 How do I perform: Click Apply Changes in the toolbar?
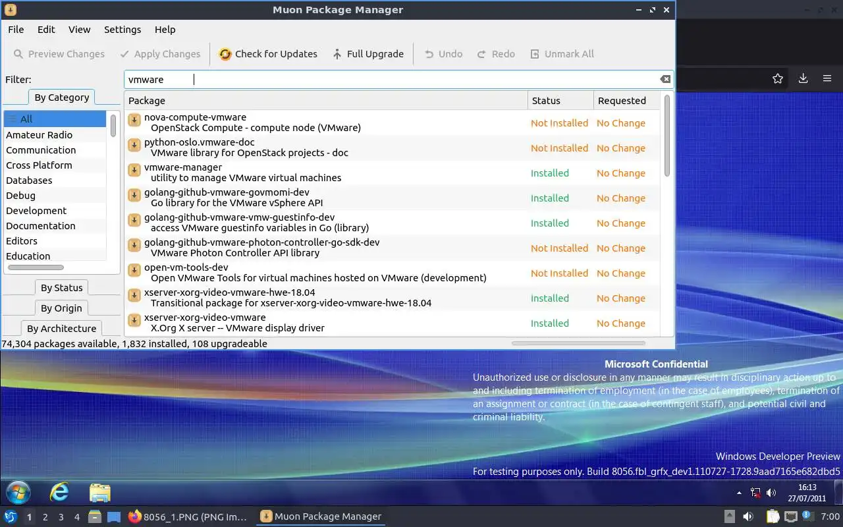pyautogui.click(x=160, y=54)
